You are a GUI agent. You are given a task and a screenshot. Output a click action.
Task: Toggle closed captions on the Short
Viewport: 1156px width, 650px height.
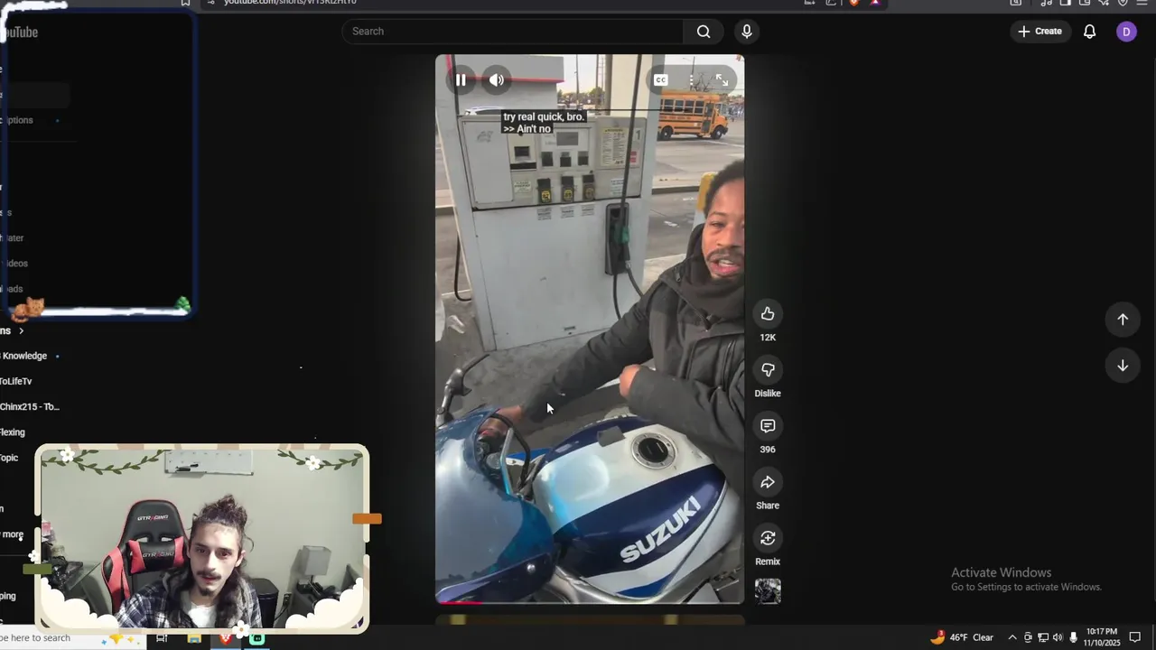(x=660, y=80)
